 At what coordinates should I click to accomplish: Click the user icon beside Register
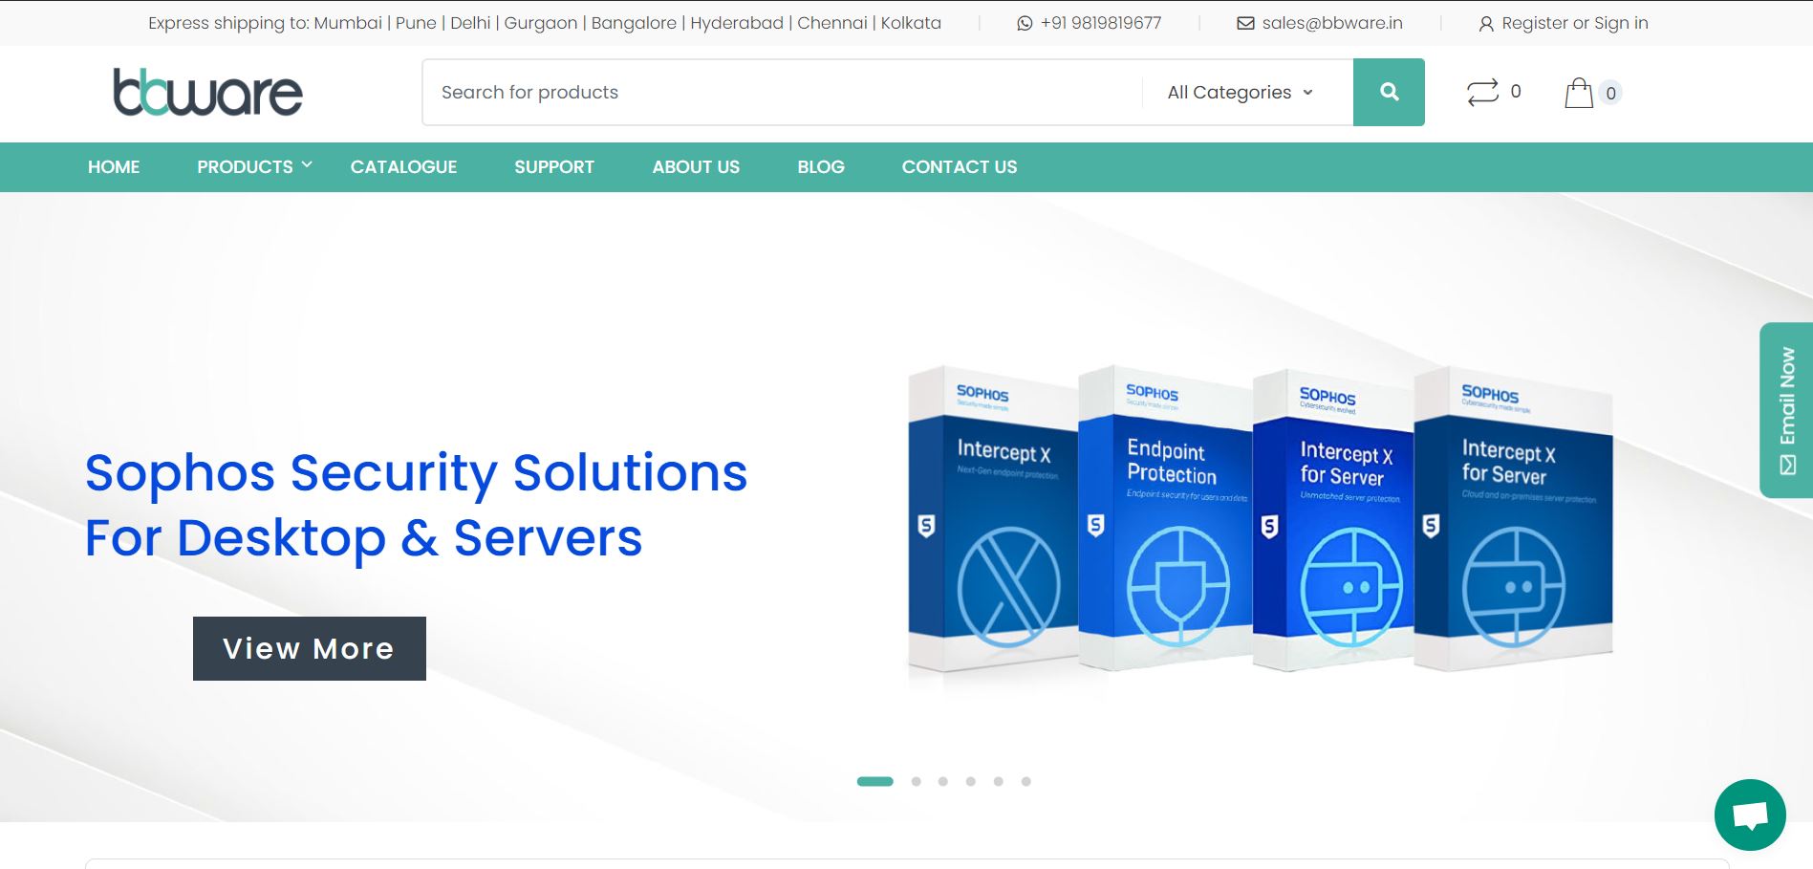(1486, 24)
